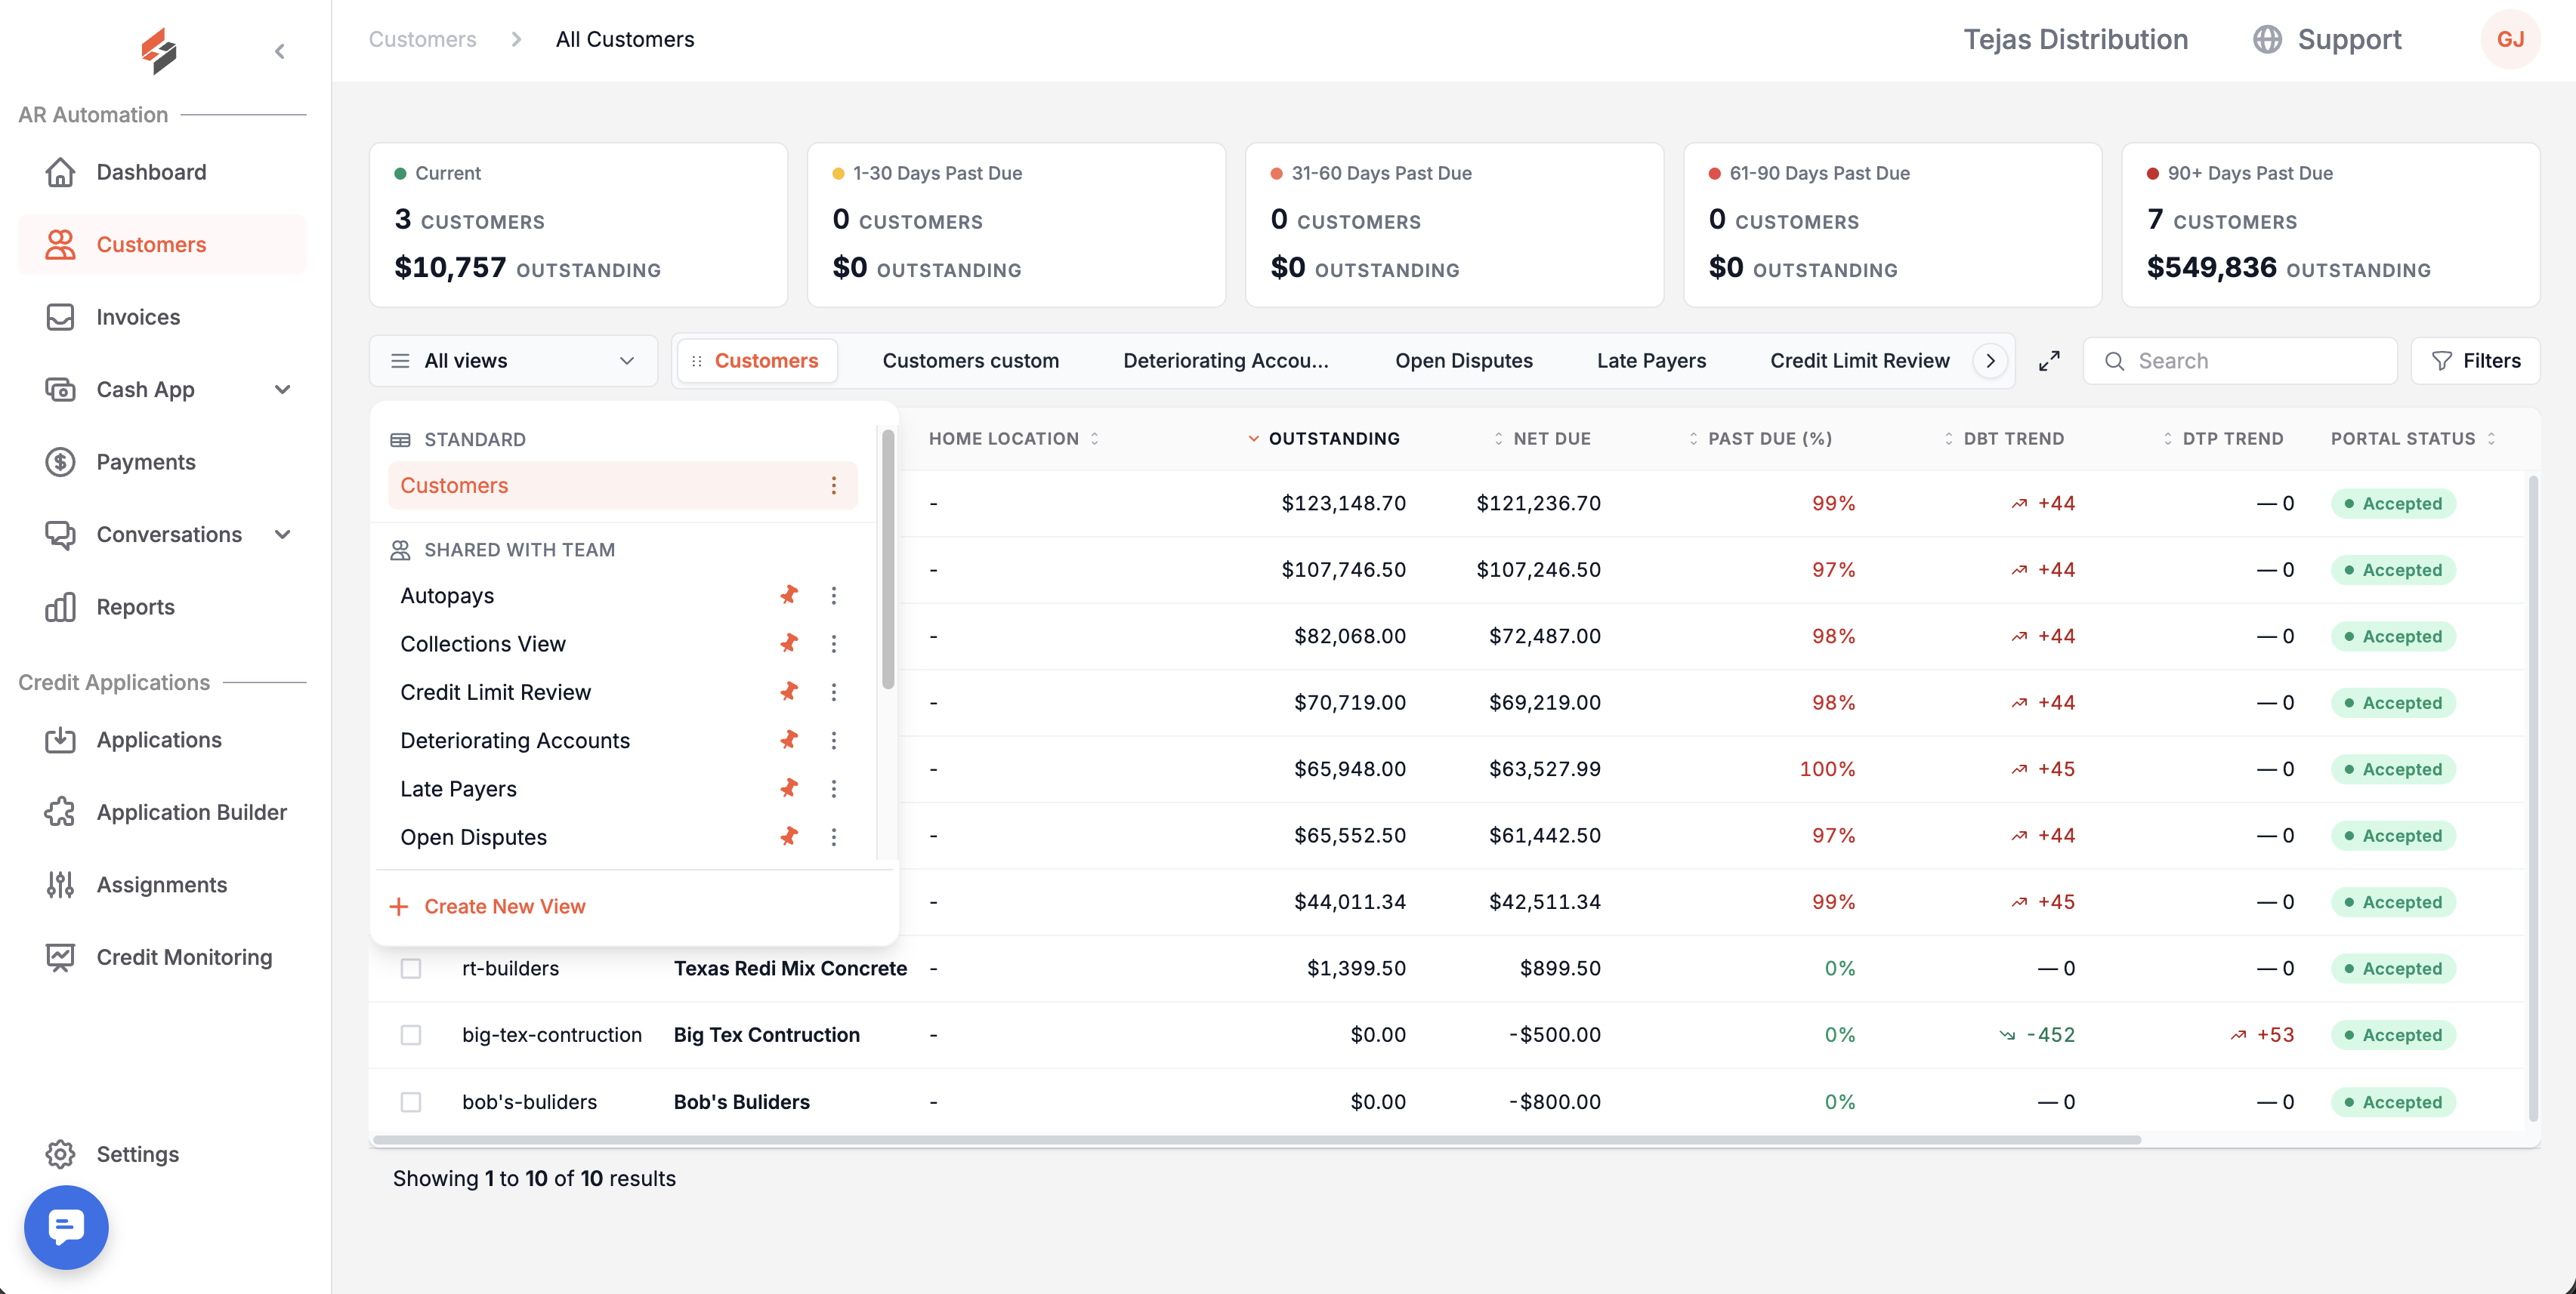Screen dimensions: 2576x1294
Task: Check the rt-builders row checkbox
Action: point(411,969)
